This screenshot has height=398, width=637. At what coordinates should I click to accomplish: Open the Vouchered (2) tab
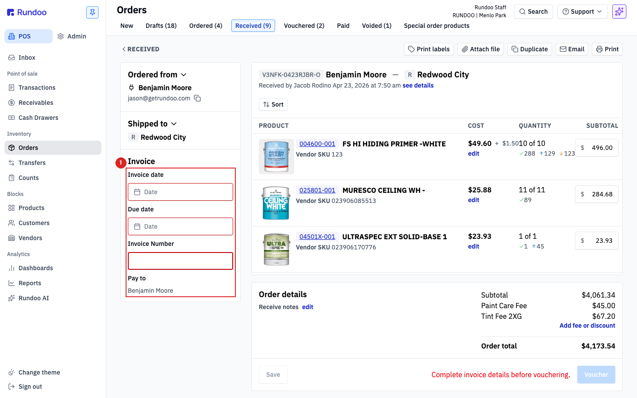point(304,26)
